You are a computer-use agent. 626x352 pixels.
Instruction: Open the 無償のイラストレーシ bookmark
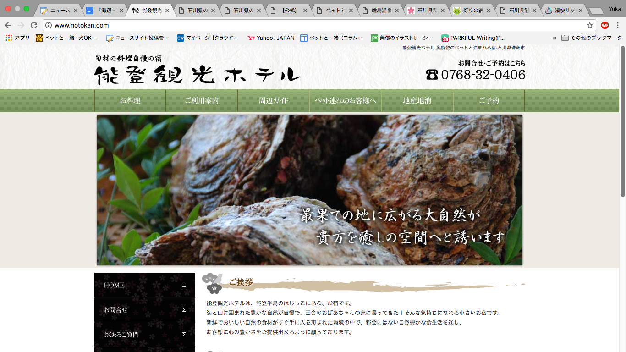[402, 38]
